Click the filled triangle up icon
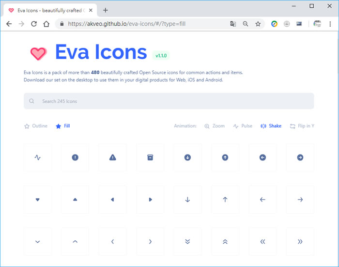The image size is (339, 267). (75, 200)
